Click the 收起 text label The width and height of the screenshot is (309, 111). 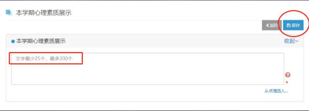(290, 41)
